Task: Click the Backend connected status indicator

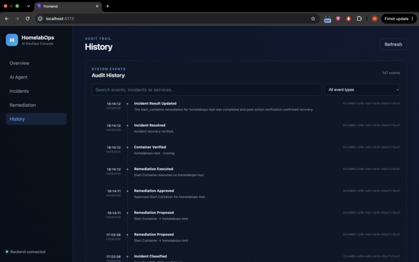Action: (x=25, y=252)
